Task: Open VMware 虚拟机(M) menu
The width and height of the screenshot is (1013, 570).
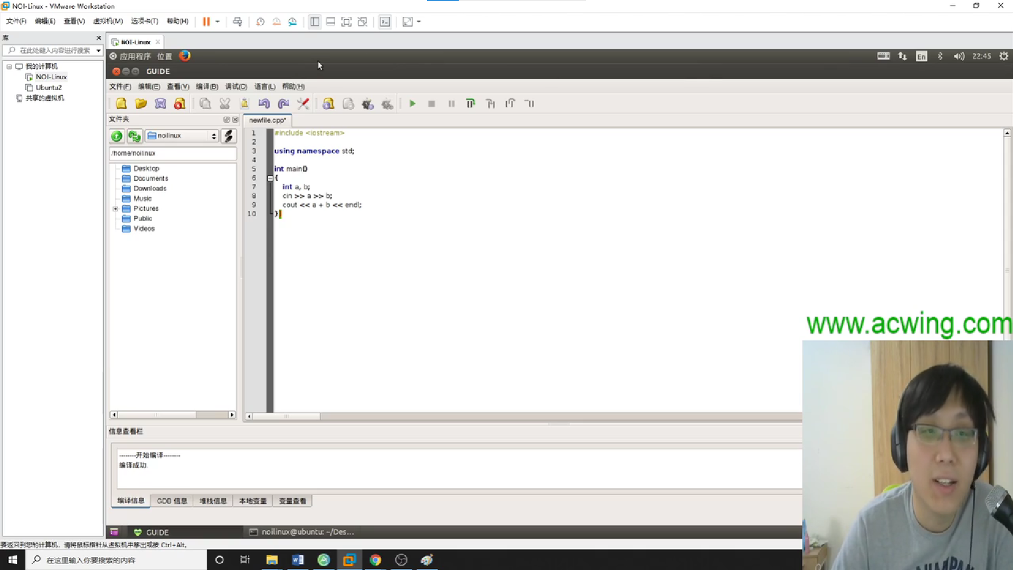Action: pos(108,21)
